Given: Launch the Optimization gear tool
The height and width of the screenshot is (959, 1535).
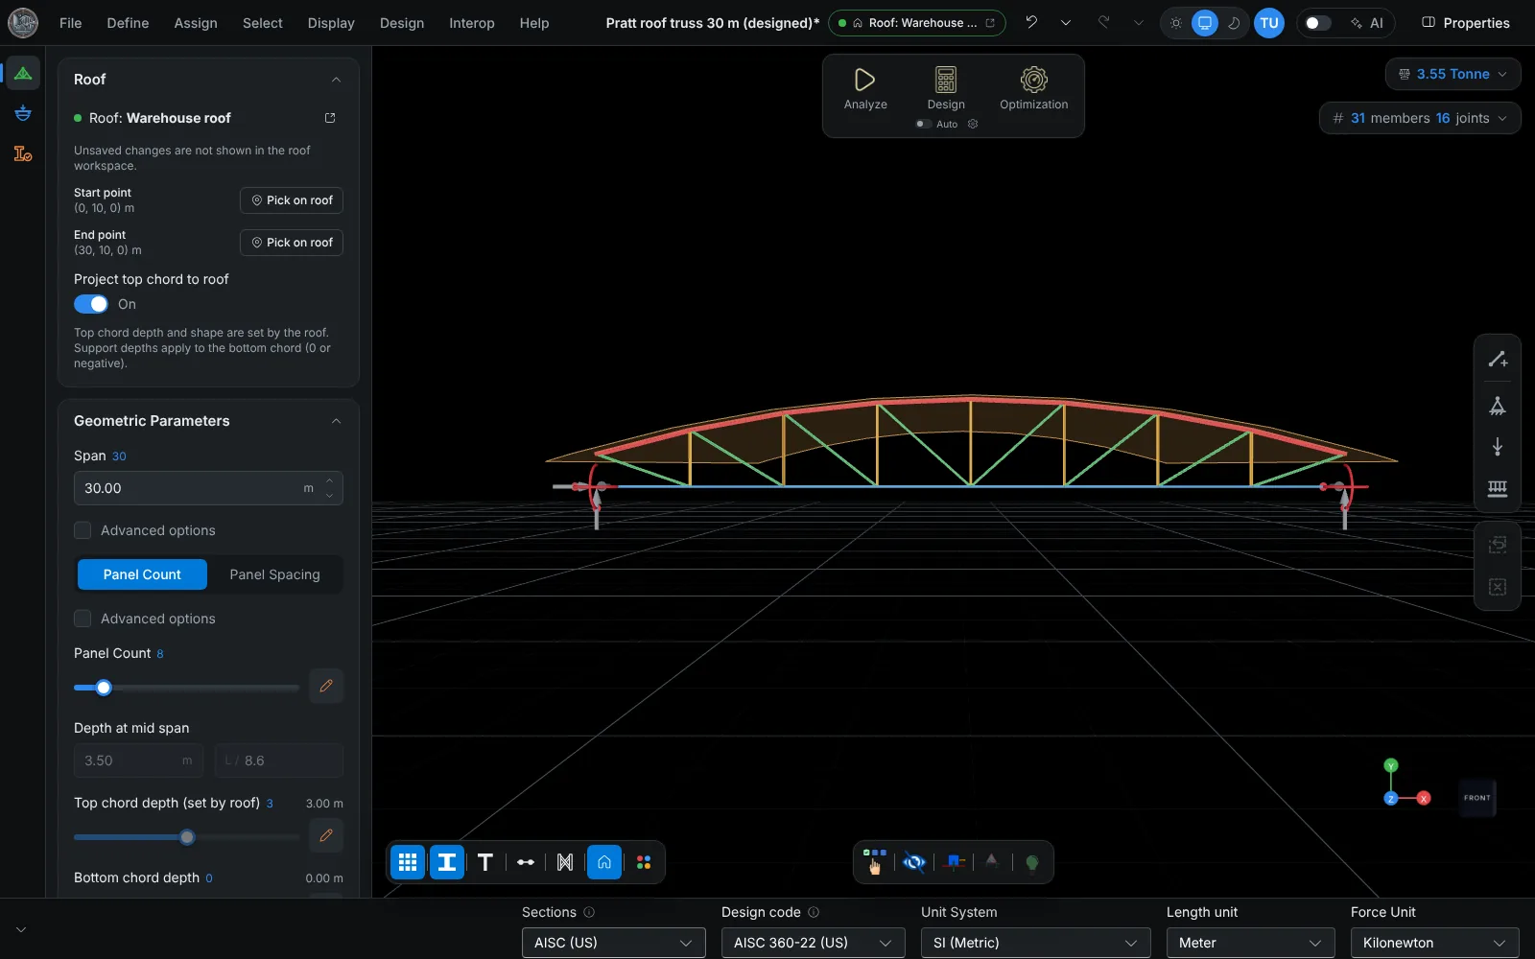Looking at the screenshot, I should (x=1033, y=88).
